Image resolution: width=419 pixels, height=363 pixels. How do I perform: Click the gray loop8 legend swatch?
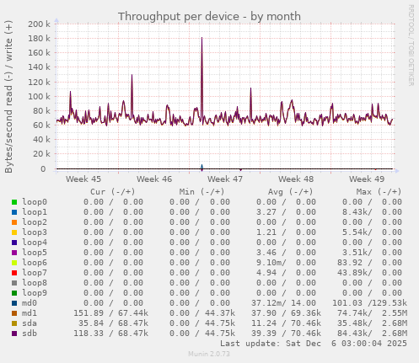tap(14, 283)
